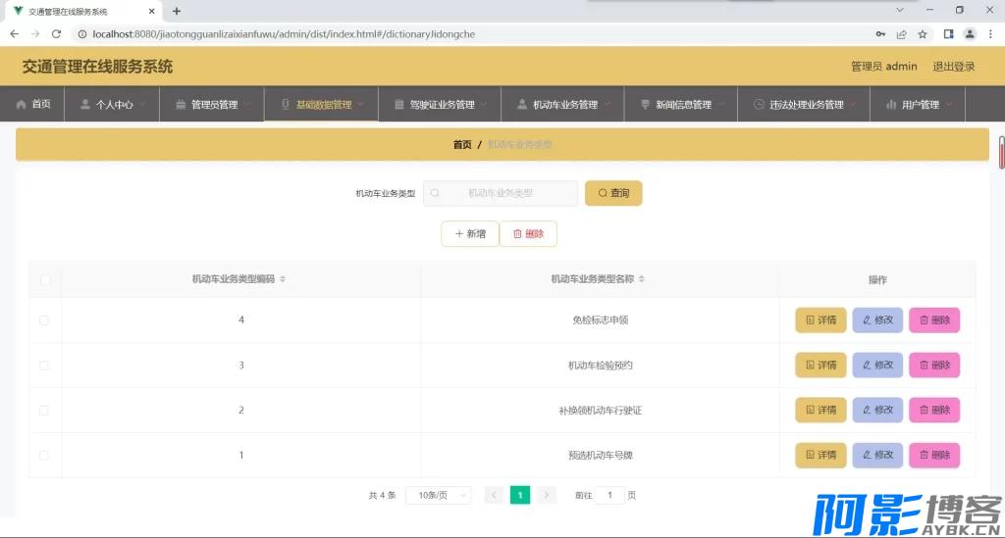Click the 新增 add button

click(x=470, y=233)
